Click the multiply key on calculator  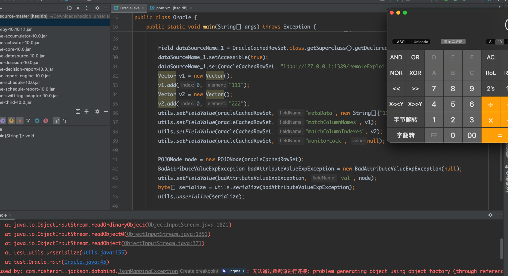491,120
